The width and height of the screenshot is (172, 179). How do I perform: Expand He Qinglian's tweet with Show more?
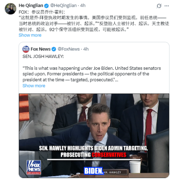[30, 35]
